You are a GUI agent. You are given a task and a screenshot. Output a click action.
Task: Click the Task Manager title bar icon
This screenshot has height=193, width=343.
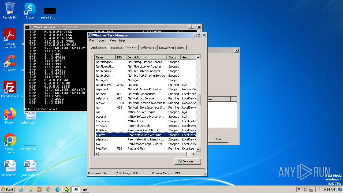[x=91, y=35]
